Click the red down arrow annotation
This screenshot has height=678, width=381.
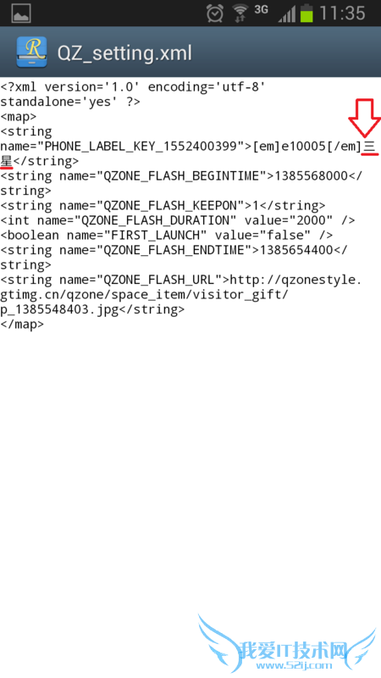pos(365,118)
